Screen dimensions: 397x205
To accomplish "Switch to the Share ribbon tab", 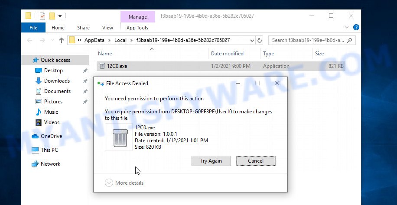I will [83, 28].
